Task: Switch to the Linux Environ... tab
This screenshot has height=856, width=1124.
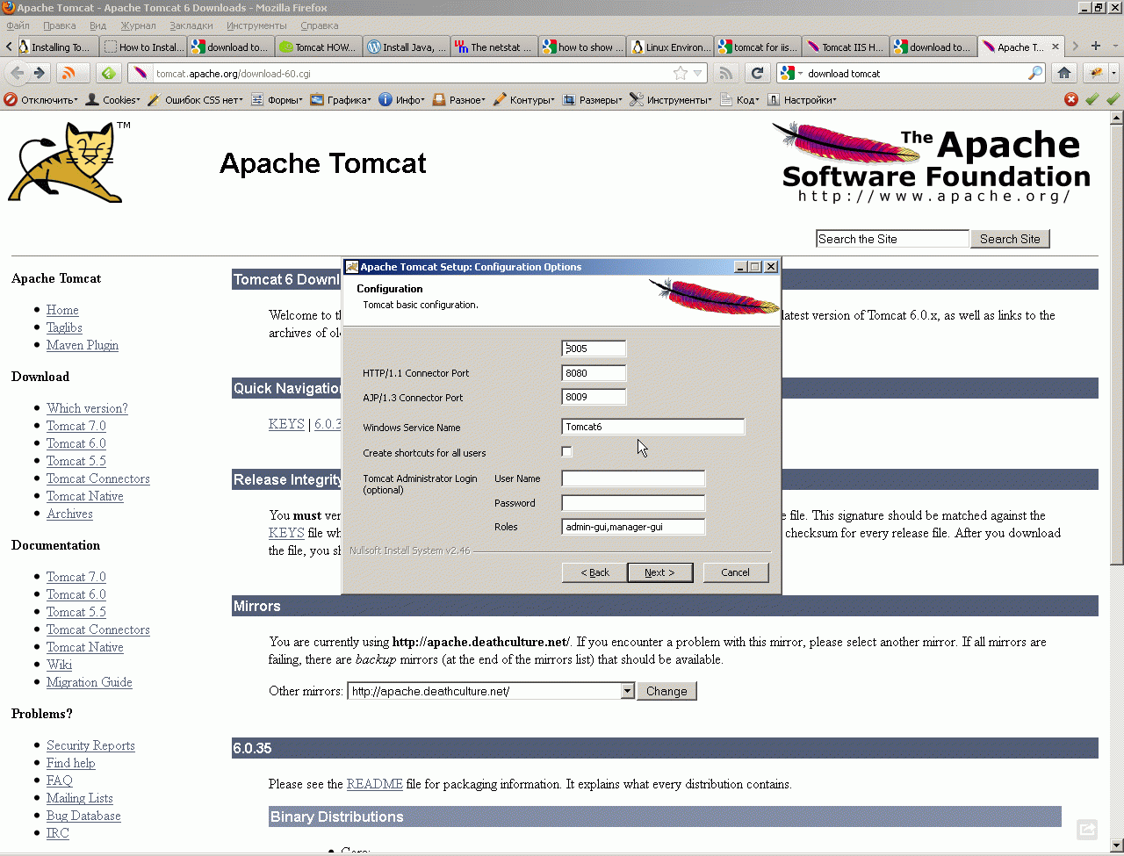Action: 670,47
